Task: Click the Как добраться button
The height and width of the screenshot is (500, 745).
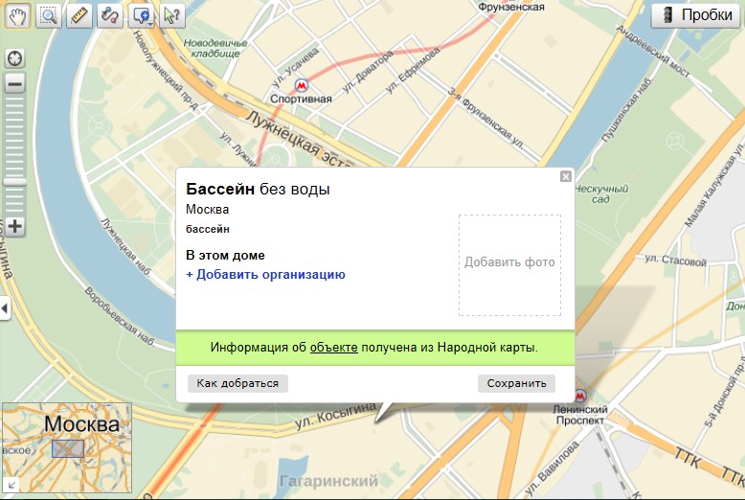Action: [237, 383]
